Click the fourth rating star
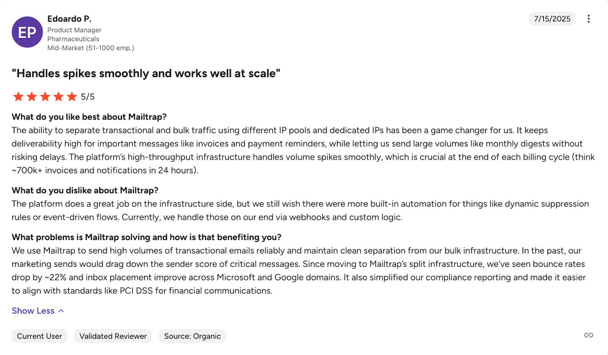This screenshot has width=608, height=355. click(x=59, y=97)
